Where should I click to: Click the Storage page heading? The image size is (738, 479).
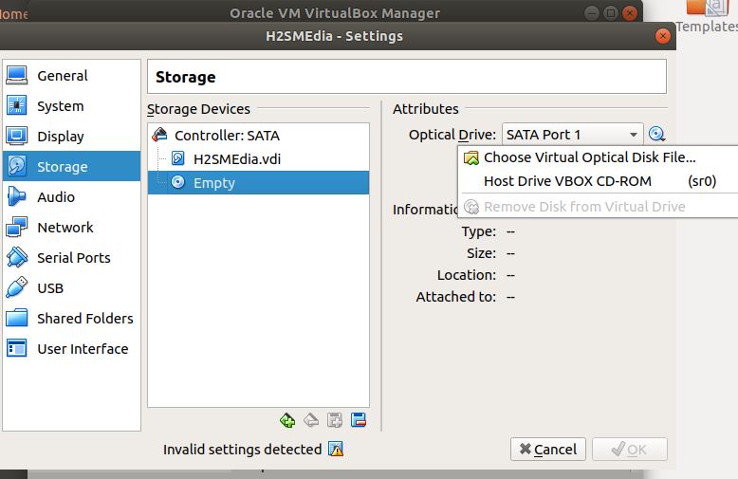pos(185,77)
